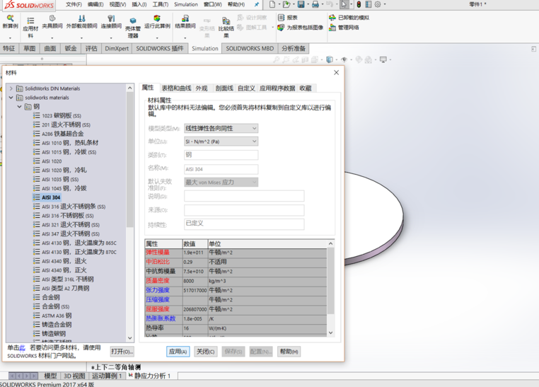Open the 结果顾问 (Results Advisor) icon

click(185, 21)
